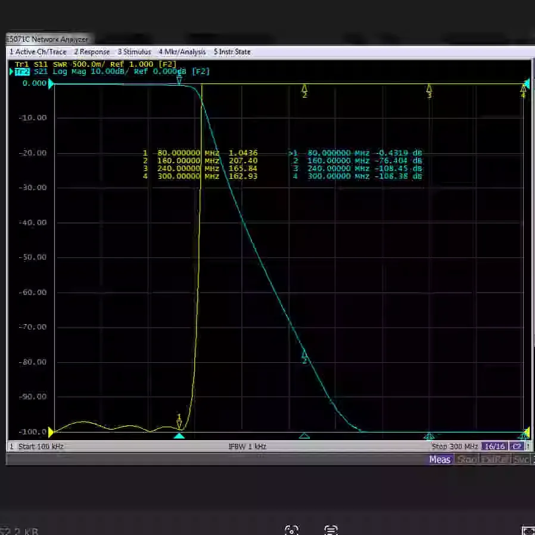Open the Stimulus menu

pyautogui.click(x=135, y=52)
